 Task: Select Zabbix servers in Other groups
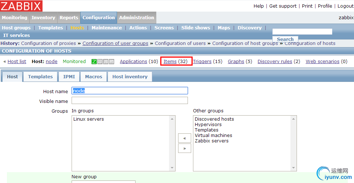click(x=212, y=141)
